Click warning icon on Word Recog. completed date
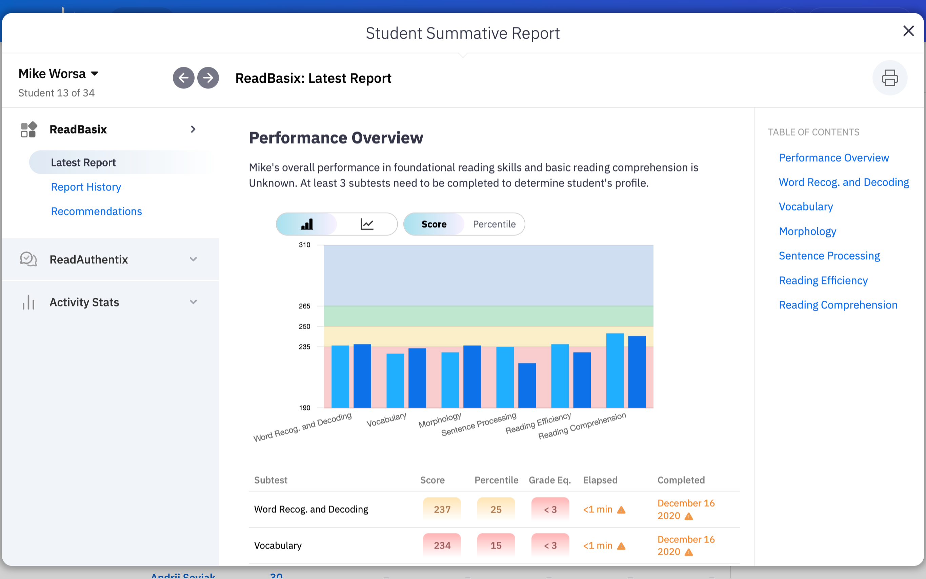 689,516
